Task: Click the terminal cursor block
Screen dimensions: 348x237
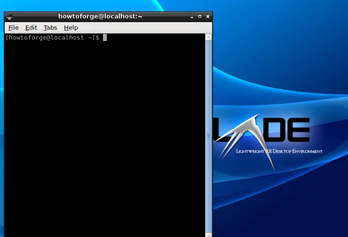Action: (105, 38)
